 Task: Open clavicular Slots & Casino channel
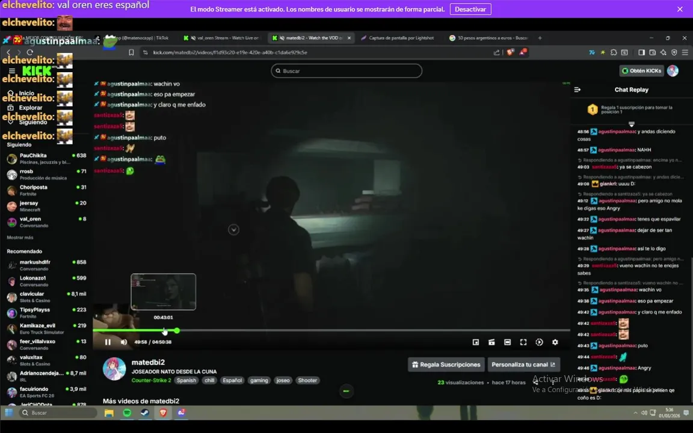click(46, 297)
